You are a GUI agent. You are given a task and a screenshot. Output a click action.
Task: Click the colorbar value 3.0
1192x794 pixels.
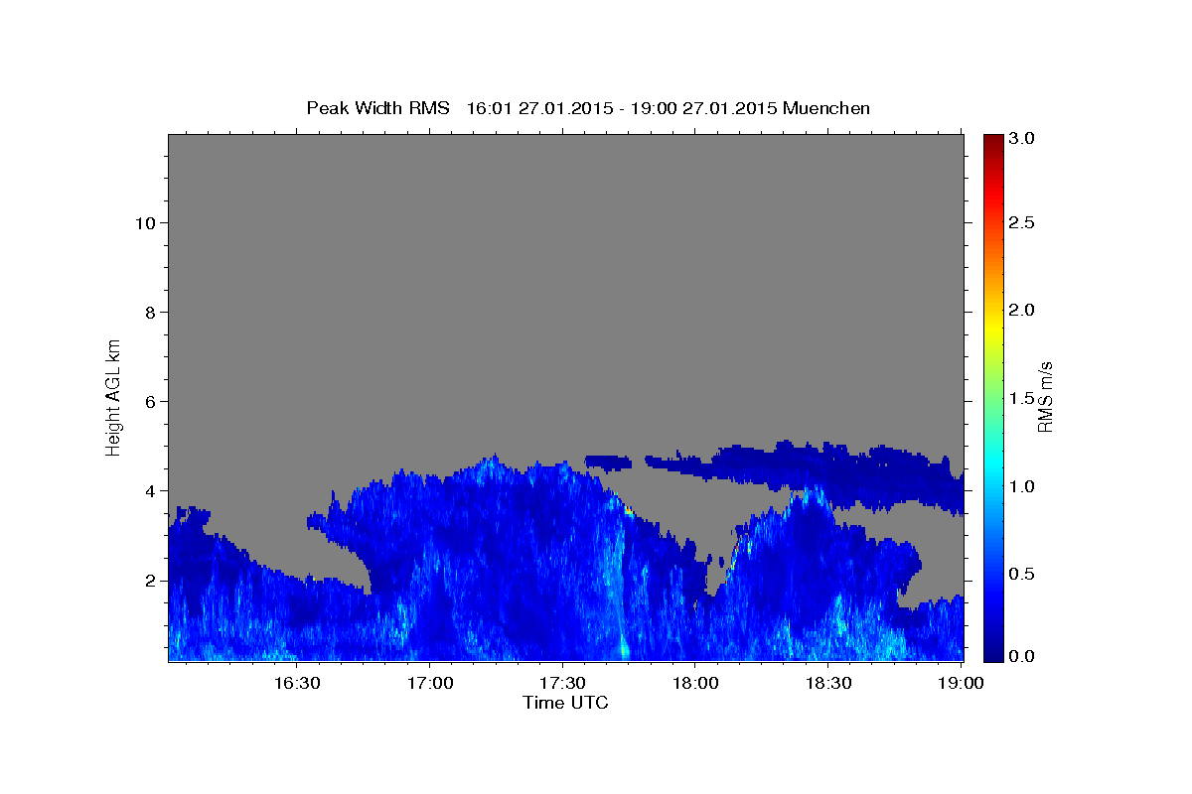point(1022,139)
